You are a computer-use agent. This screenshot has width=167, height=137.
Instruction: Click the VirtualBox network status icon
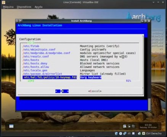(x=125, y=134)
